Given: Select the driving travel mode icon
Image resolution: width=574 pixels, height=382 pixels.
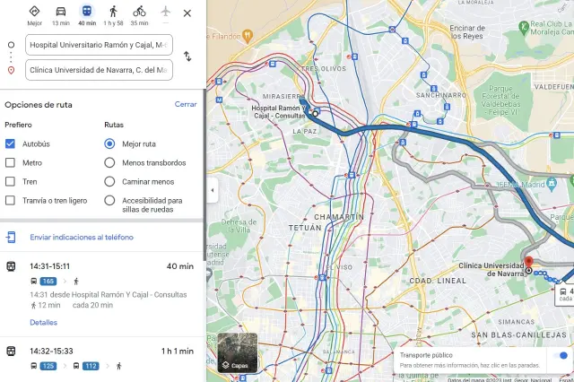Looking at the screenshot, I should tap(60, 12).
